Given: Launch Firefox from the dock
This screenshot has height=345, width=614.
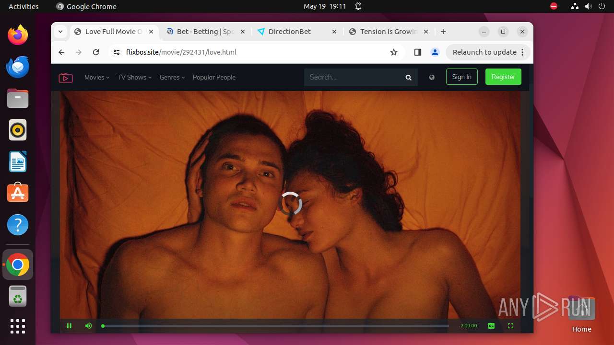Looking at the screenshot, I should click(18, 35).
